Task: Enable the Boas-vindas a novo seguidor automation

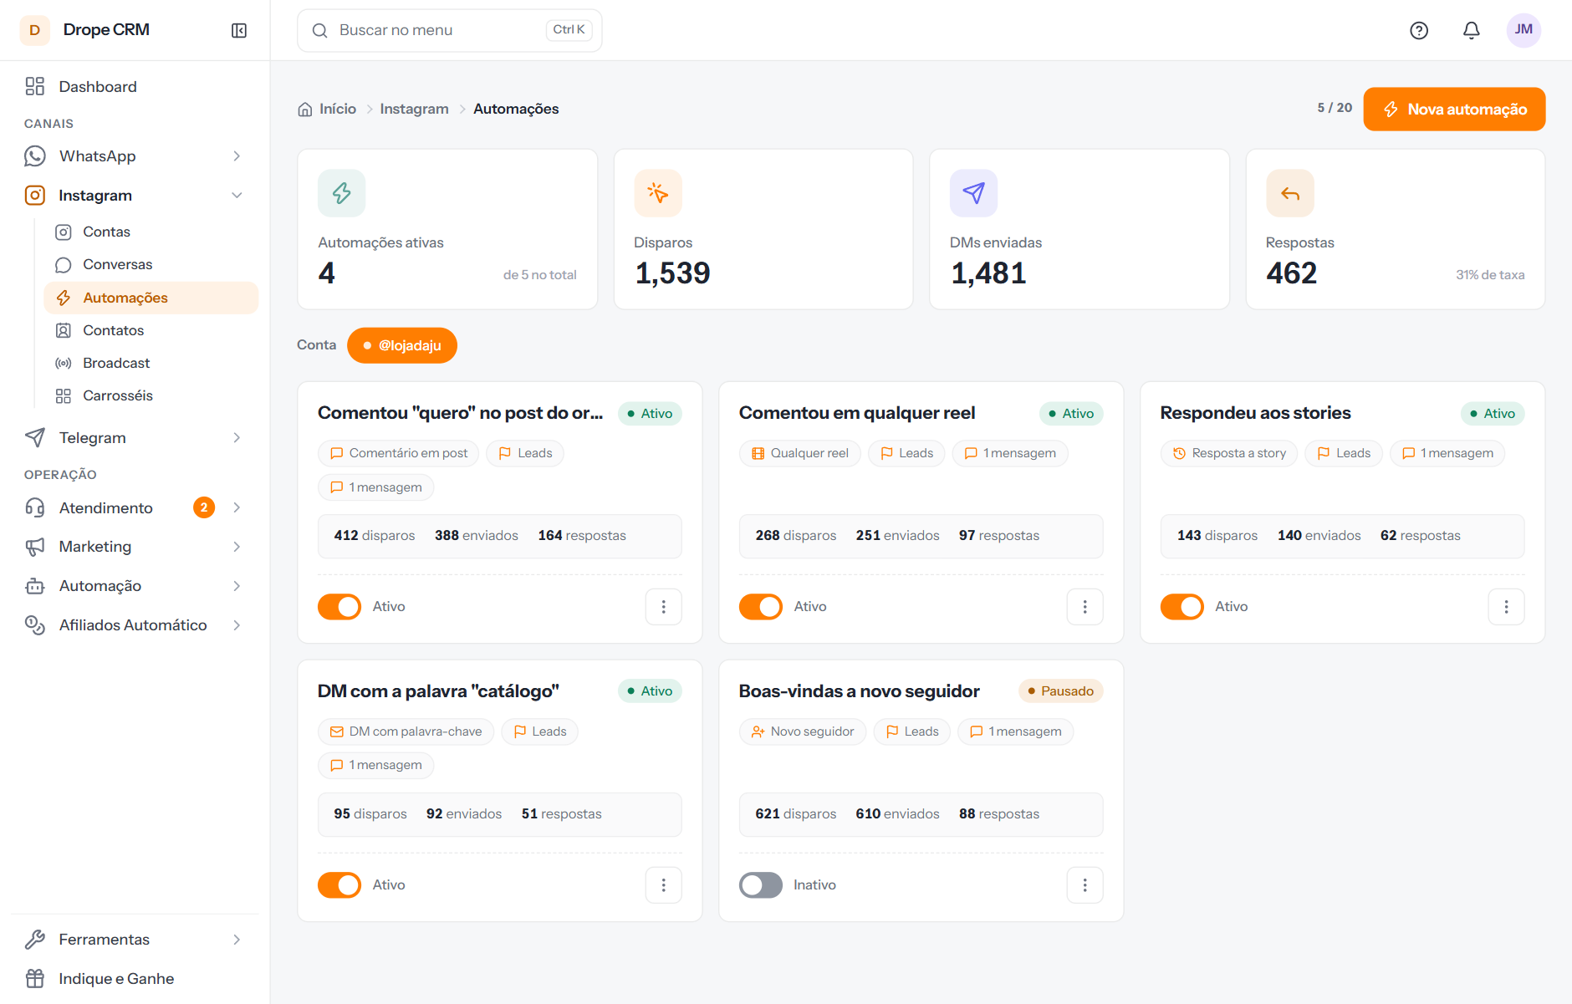Action: [x=761, y=885]
